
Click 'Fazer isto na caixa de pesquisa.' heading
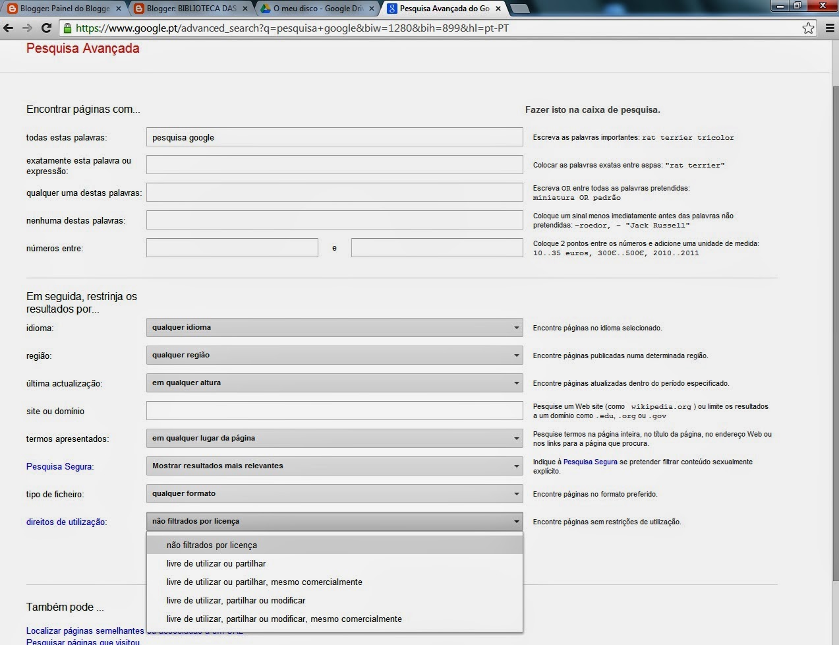593,109
